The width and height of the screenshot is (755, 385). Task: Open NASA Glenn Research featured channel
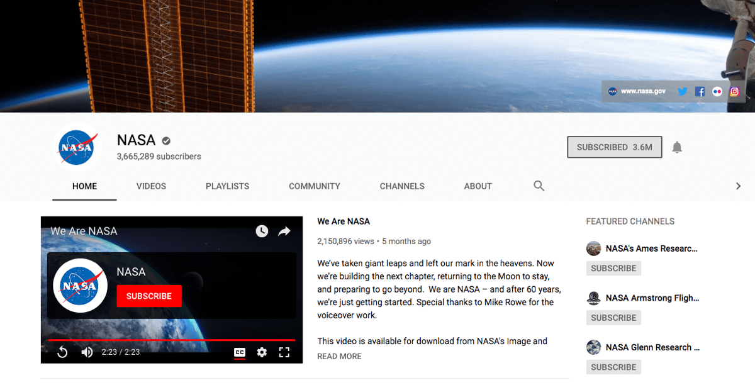tap(652, 347)
